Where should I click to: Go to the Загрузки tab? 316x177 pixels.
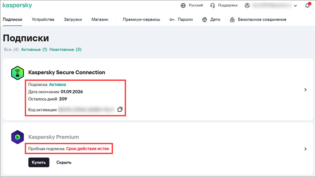(73, 19)
